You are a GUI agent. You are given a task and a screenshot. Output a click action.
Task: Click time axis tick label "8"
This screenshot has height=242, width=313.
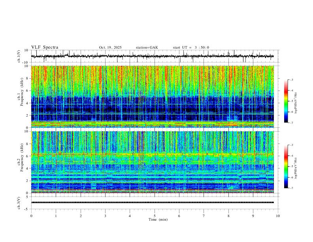[x=228, y=216]
